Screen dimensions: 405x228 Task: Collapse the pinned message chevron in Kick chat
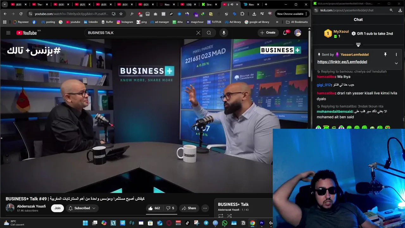pyautogui.click(x=396, y=63)
